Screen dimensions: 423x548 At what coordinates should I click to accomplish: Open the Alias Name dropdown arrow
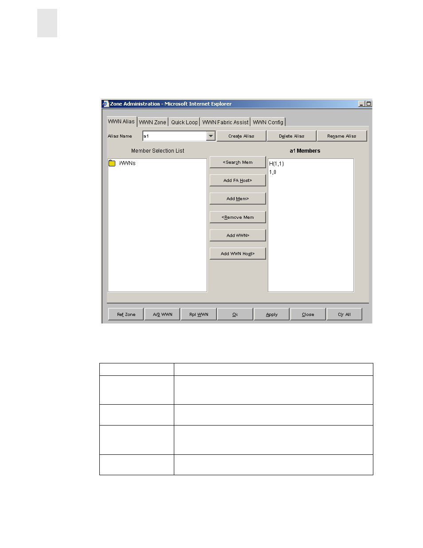tap(211, 136)
